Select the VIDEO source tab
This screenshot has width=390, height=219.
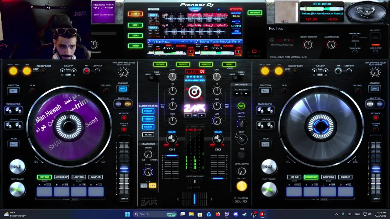coord(135,46)
